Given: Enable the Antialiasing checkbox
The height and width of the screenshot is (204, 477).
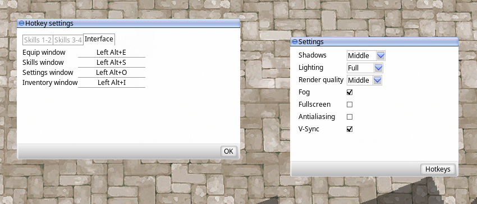Looking at the screenshot, I should pos(350,117).
